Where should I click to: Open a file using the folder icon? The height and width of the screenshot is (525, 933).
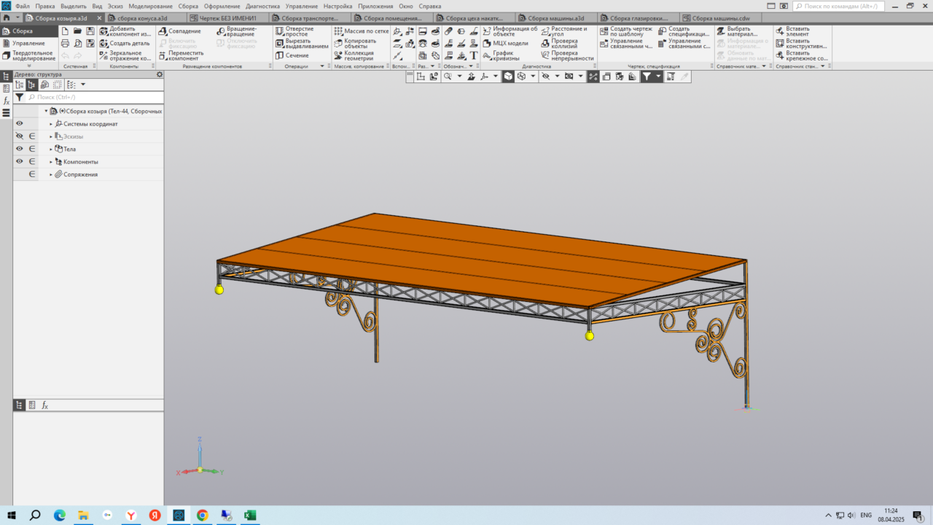[x=77, y=31]
